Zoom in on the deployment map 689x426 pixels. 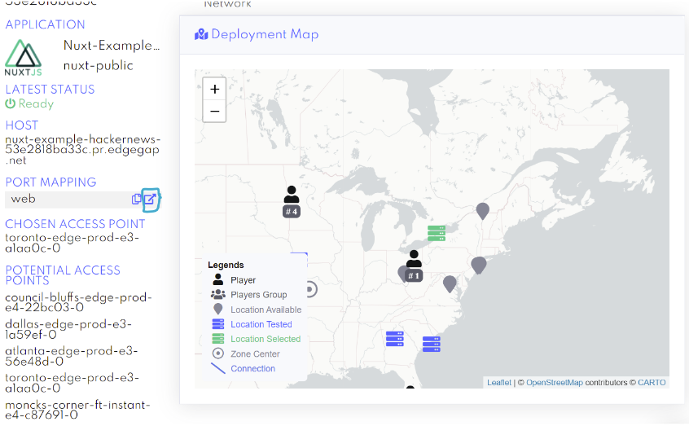pos(214,90)
